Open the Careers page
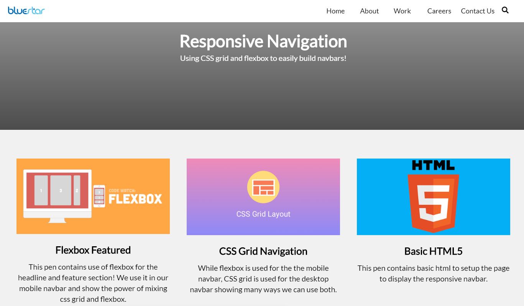The height and width of the screenshot is (306, 524). point(439,11)
